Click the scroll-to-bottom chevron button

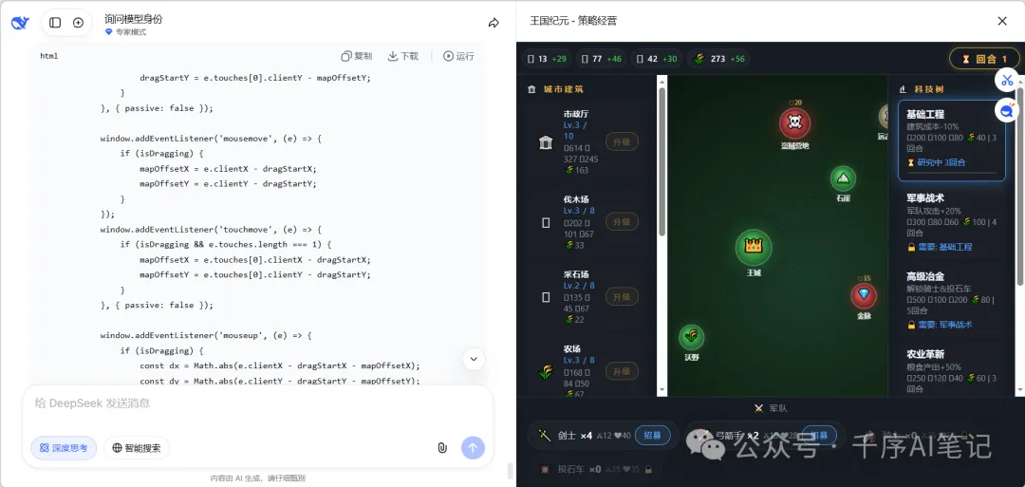pyautogui.click(x=474, y=359)
